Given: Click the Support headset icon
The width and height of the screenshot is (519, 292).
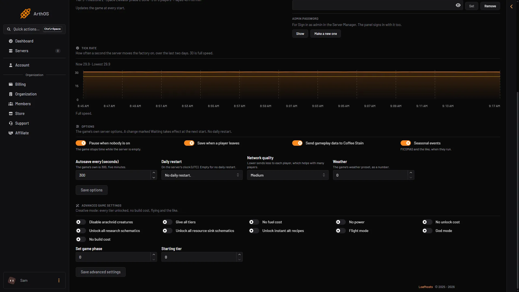Looking at the screenshot, I should [x=11, y=123].
